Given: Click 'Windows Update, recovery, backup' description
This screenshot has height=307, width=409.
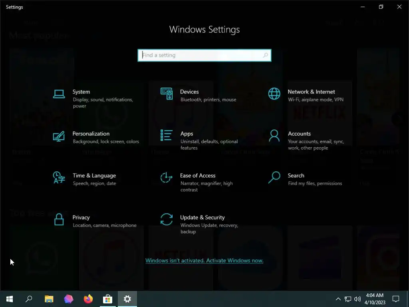Looking at the screenshot, I should (209, 228).
